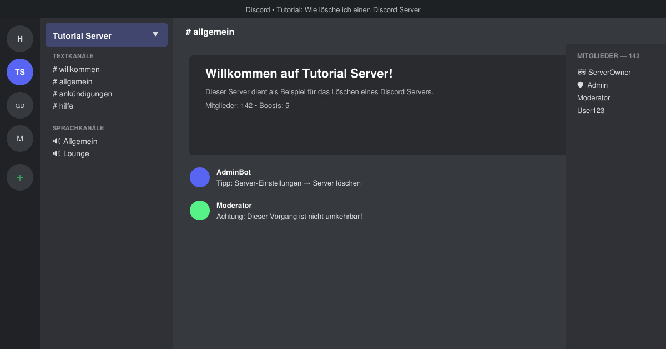Select Admin in the member list
The width and height of the screenshot is (666, 349).
pyautogui.click(x=592, y=85)
